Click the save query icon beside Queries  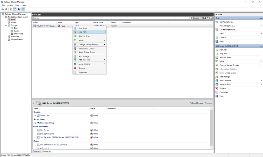pyautogui.click(x=204, y=18)
